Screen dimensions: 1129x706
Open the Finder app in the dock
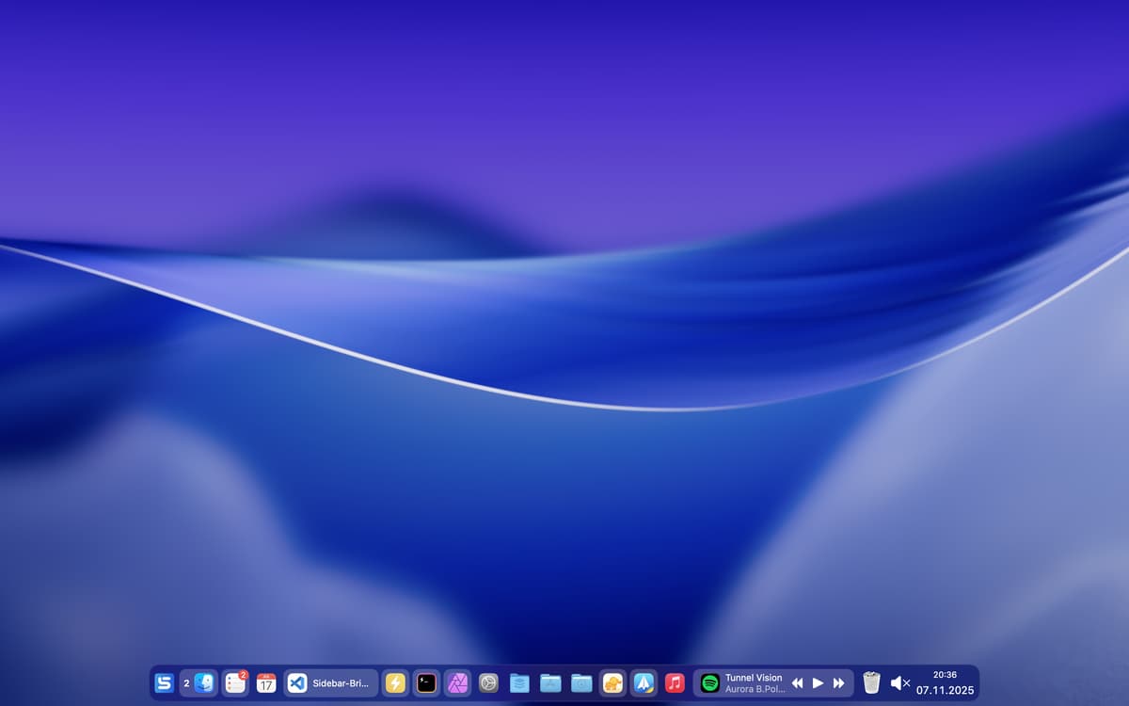click(x=204, y=683)
